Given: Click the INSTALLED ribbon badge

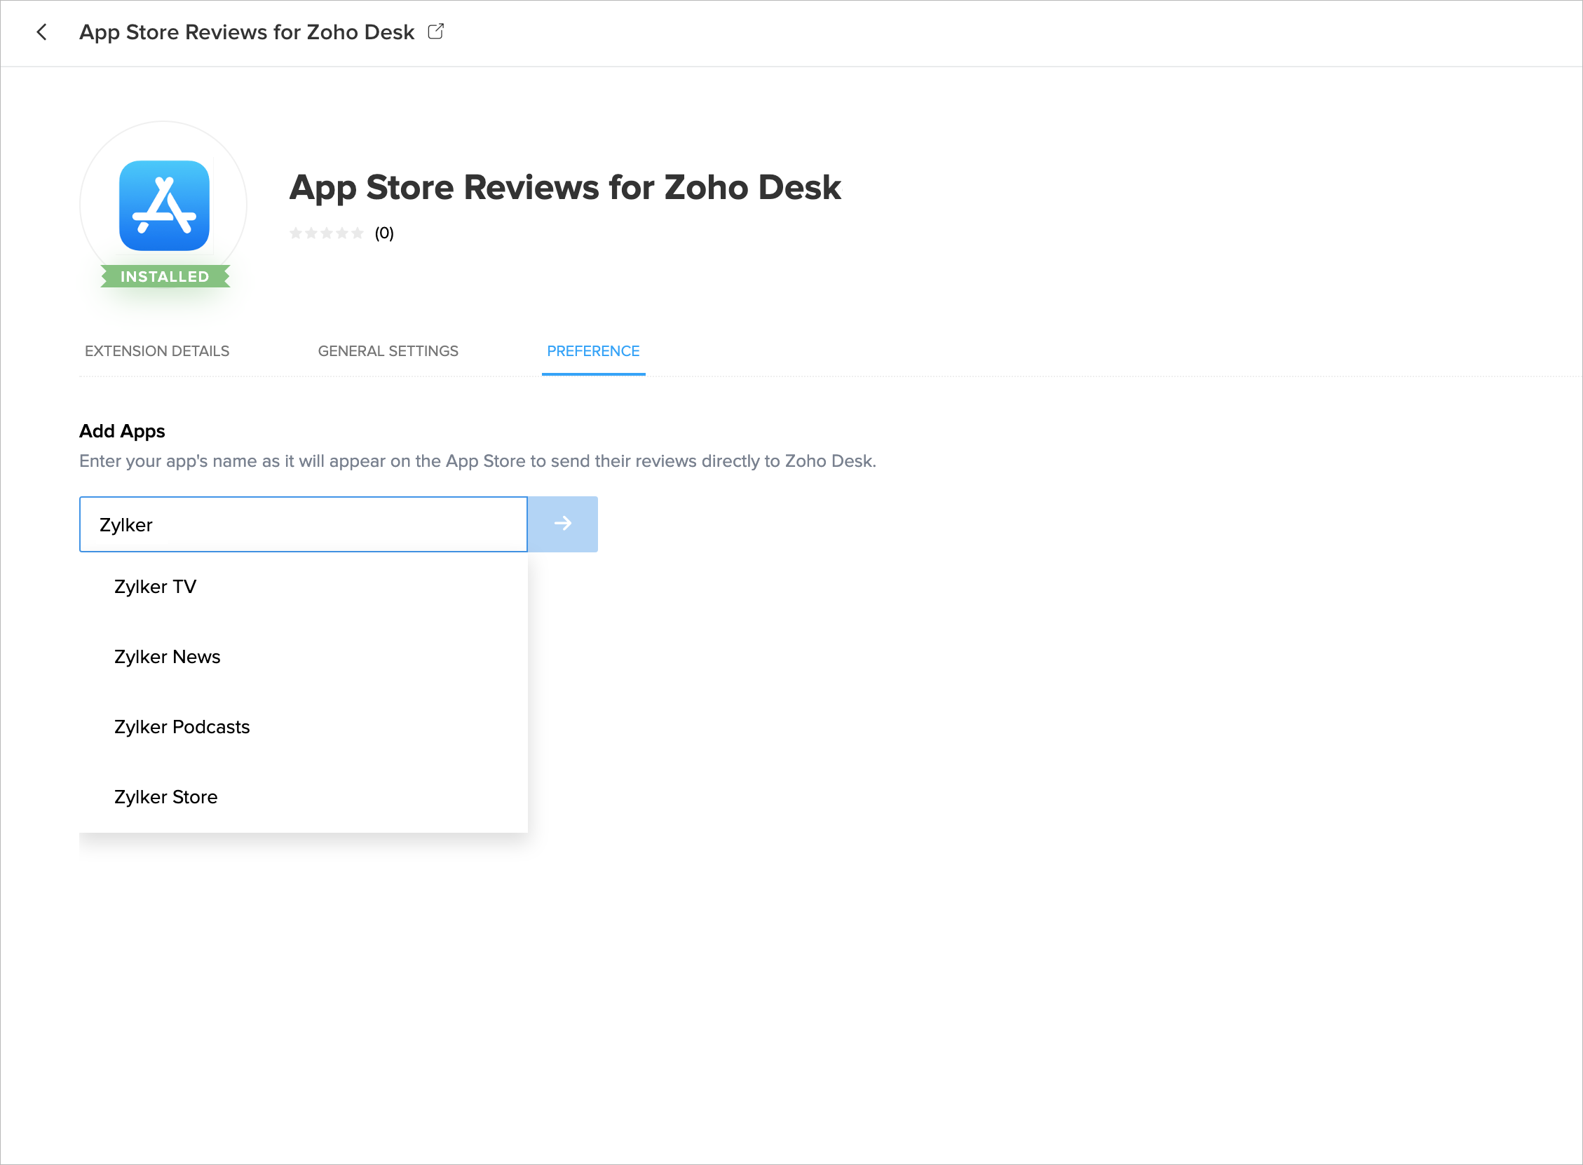Looking at the screenshot, I should click(165, 276).
